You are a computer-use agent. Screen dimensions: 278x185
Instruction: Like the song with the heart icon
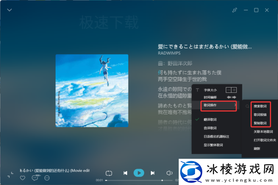click(23, 178)
